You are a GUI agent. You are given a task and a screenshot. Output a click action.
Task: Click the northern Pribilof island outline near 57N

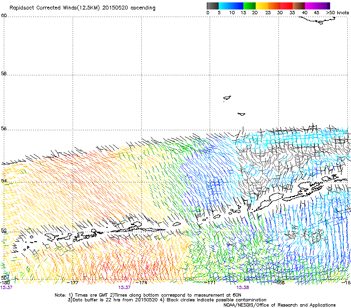[x=227, y=98]
